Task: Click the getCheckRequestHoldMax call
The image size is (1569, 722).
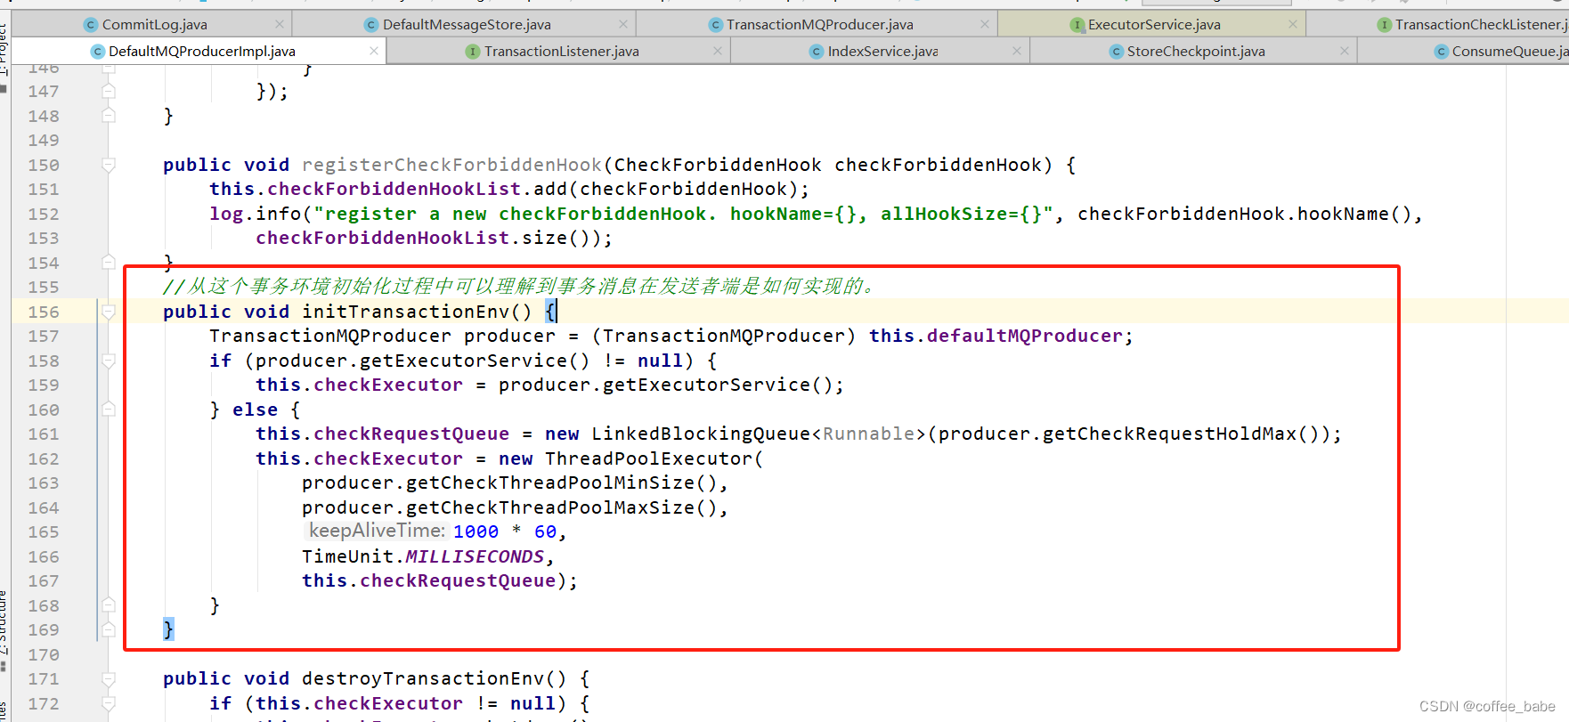Action: pyautogui.click(x=1170, y=434)
